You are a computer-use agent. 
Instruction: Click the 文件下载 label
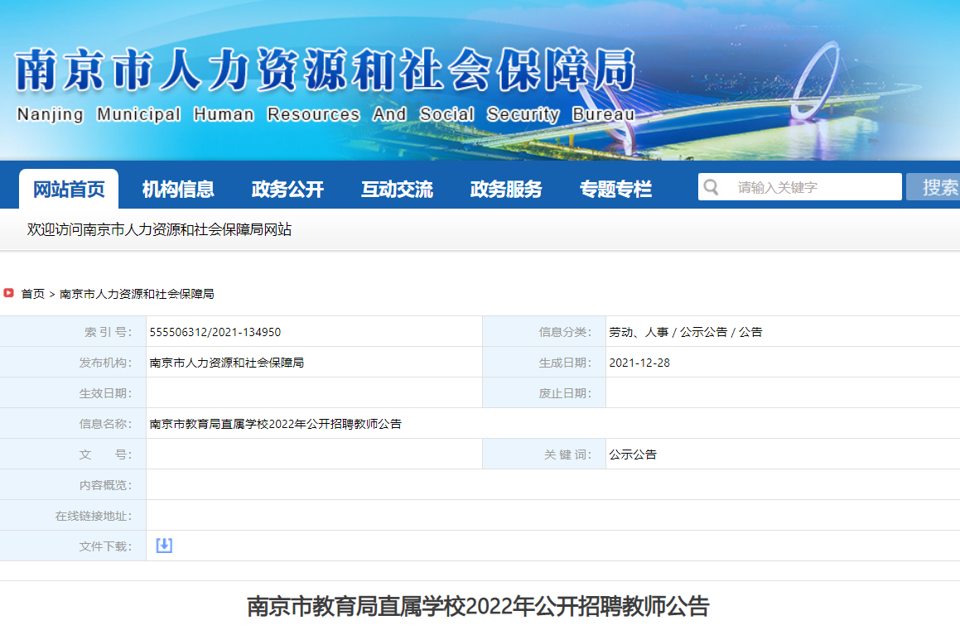[x=105, y=546]
